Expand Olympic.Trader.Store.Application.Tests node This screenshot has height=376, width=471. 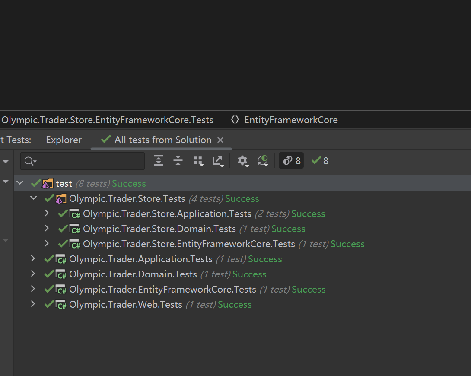(x=47, y=213)
